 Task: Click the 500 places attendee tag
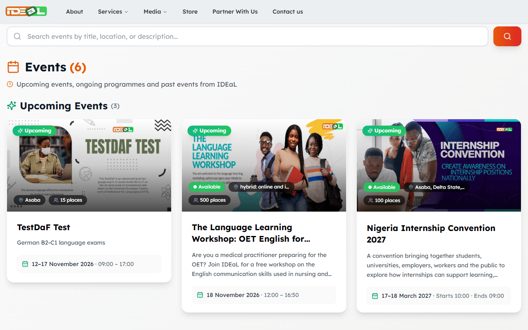[210, 200]
